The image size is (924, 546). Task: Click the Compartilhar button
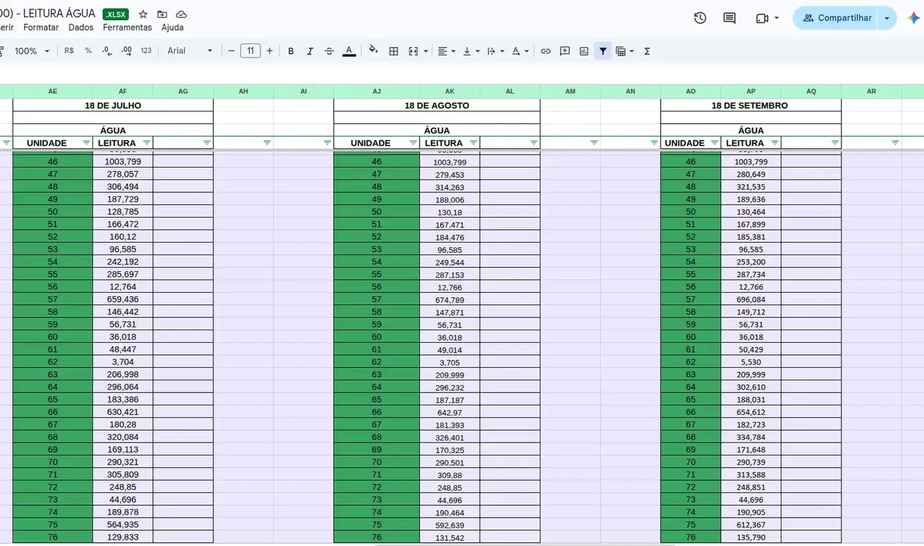coord(837,18)
